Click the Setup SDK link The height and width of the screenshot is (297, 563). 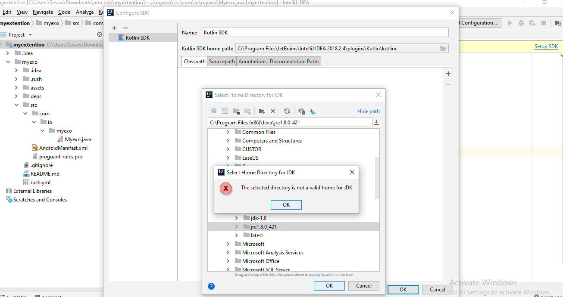coord(546,46)
